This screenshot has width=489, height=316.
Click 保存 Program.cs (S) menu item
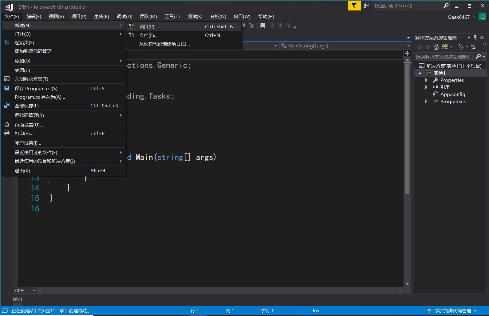[64, 88]
